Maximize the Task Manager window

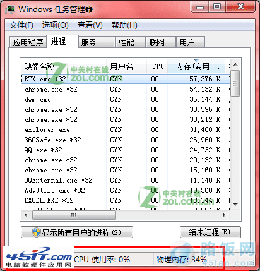(217, 7)
